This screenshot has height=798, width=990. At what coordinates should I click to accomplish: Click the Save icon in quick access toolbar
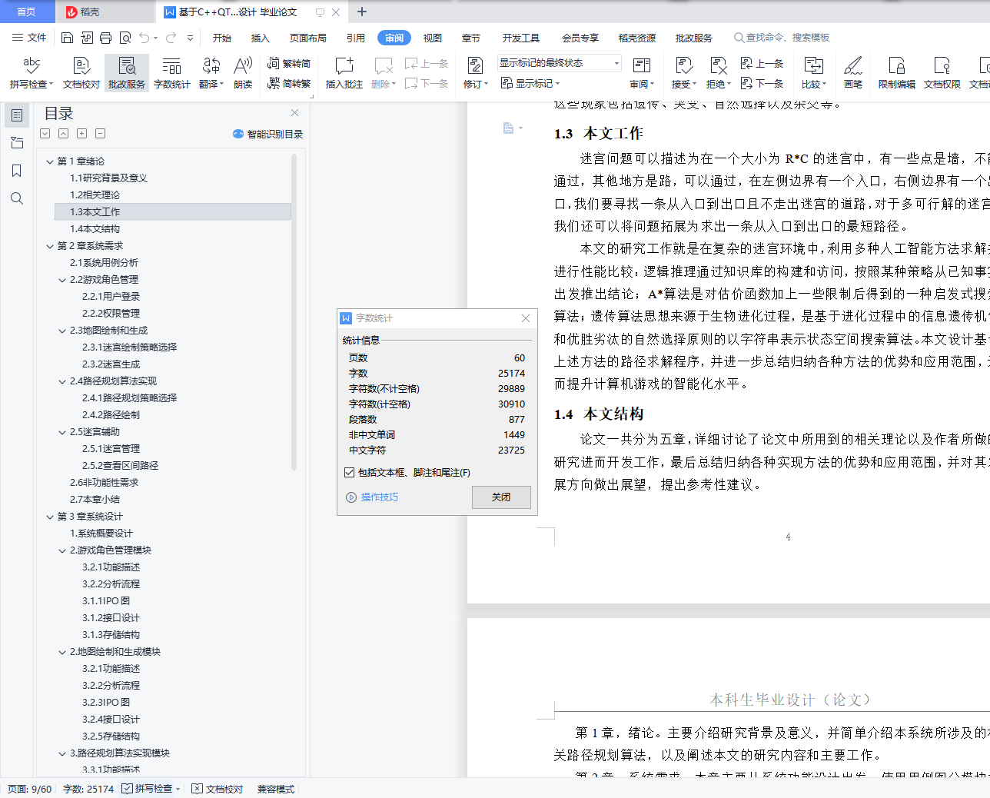pyautogui.click(x=68, y=38)
